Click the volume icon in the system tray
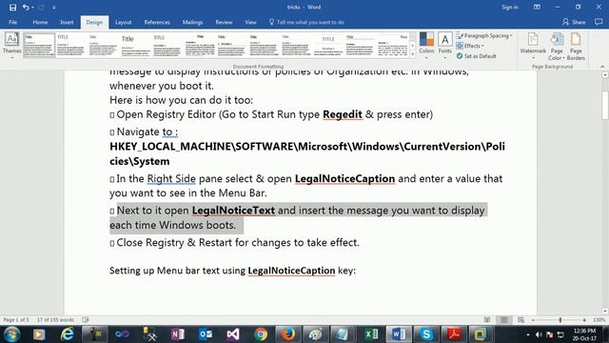 (539, 334)
